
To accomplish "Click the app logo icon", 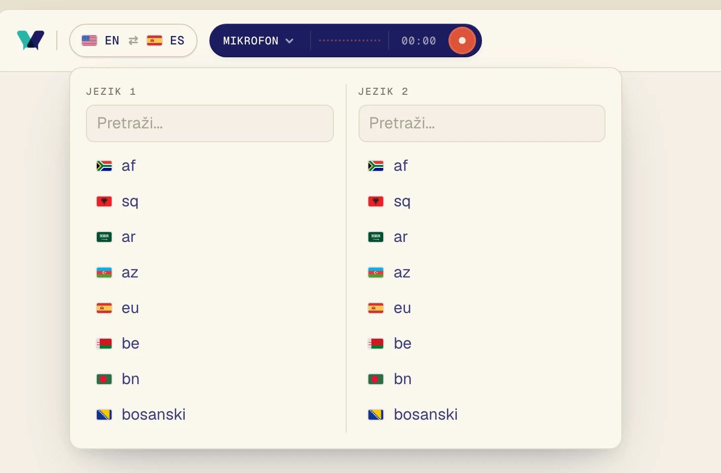I will [x=31, y=40].
